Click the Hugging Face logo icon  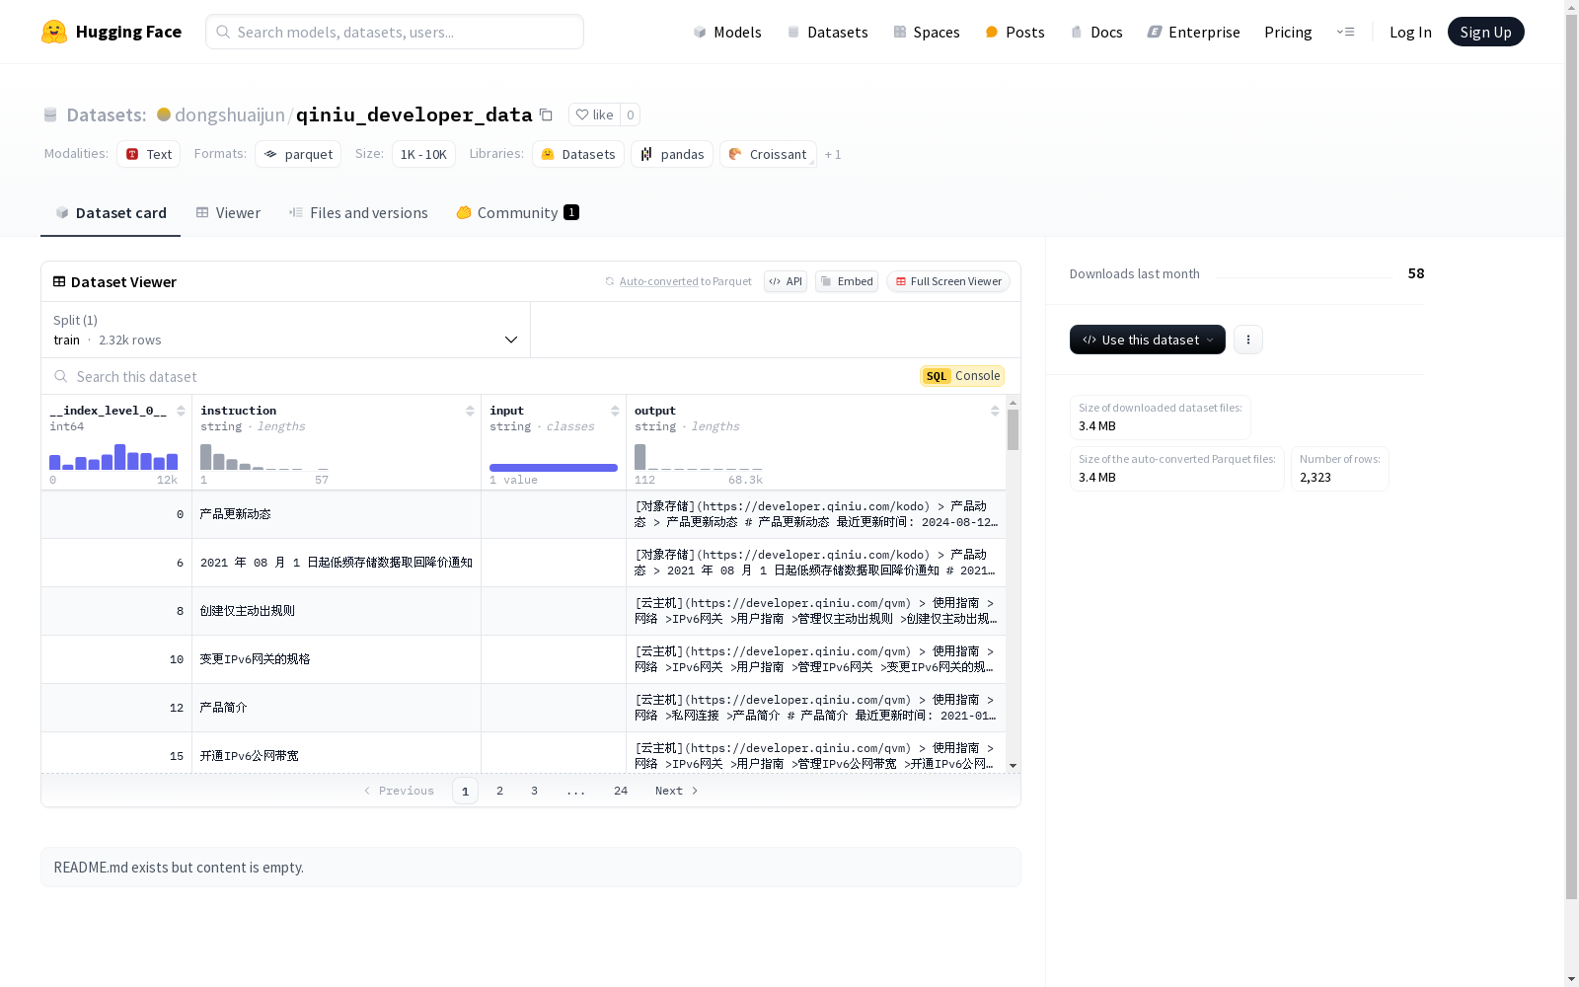pos(54,32)
